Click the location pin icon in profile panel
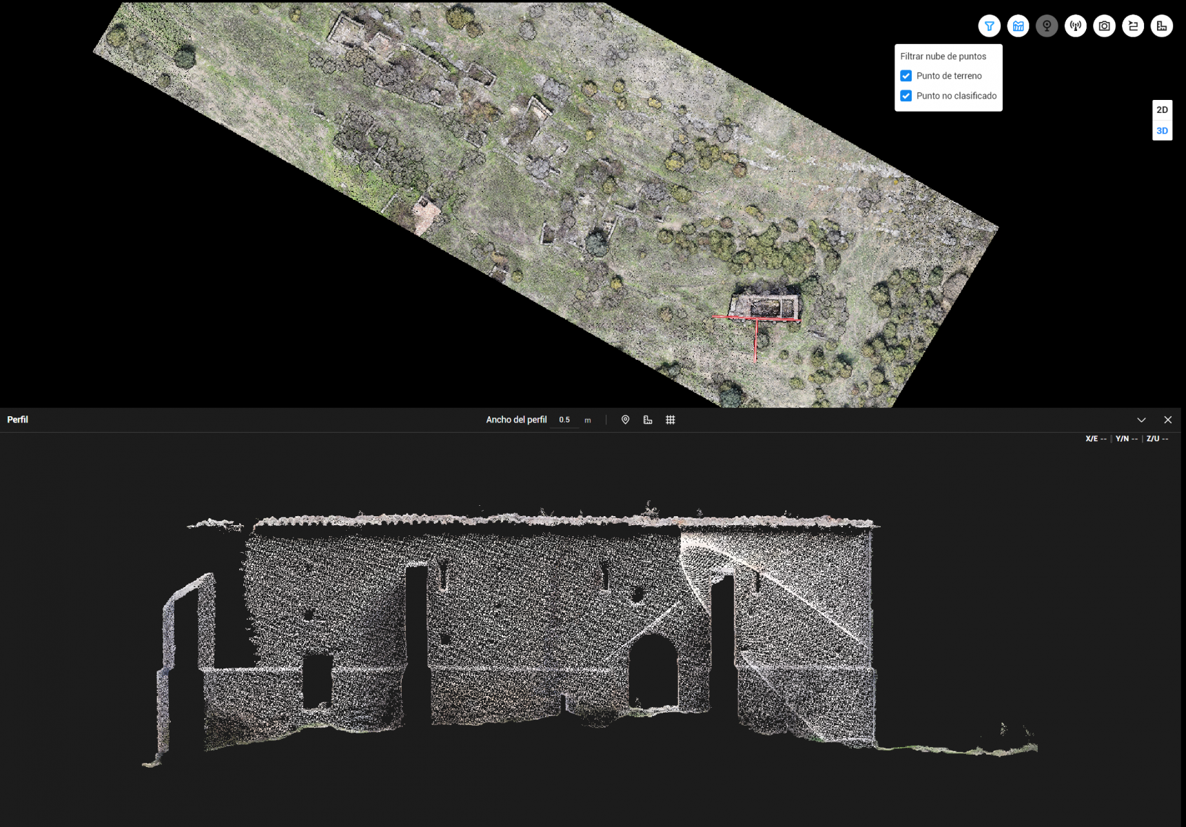This screenshot has width=1186, height=827. pyautogui.click(x=625, y=420)
